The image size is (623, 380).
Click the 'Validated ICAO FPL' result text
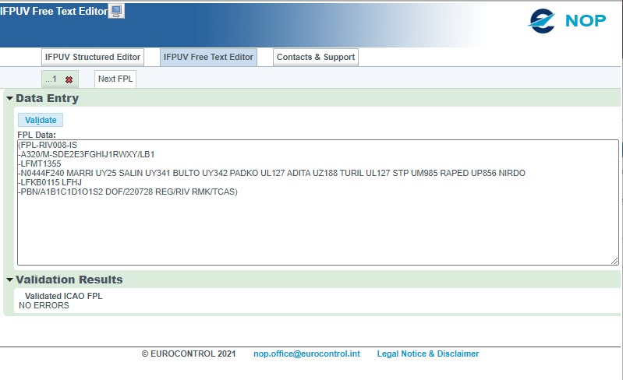(x=64, y=296)
